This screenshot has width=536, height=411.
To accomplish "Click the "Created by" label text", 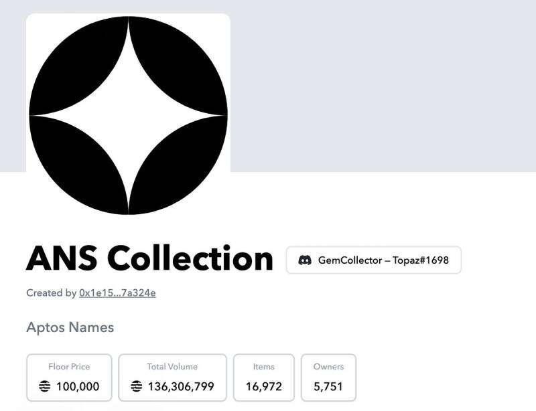I will pos(51,293).
